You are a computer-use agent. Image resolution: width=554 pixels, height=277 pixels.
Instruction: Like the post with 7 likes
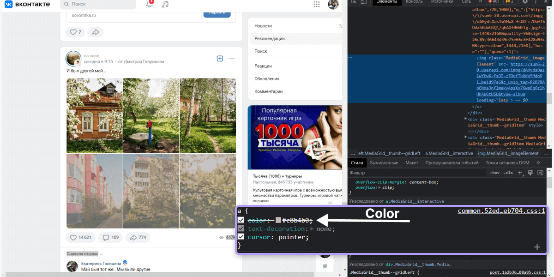(75, 32)
